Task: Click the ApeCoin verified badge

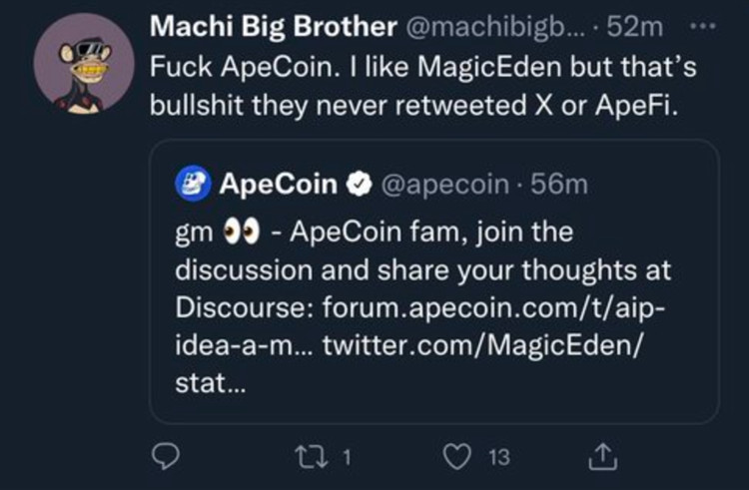Action: pyautogui.click(x=356, y=184)
